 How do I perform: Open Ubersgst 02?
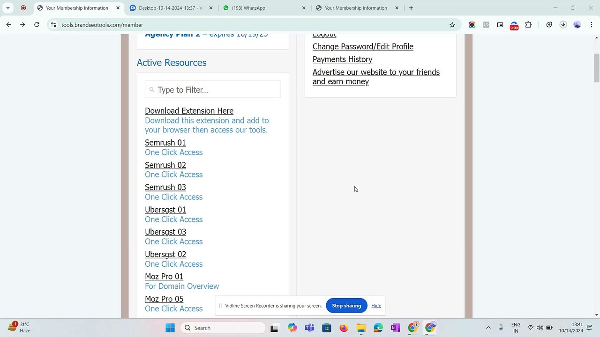click(165, 255)
